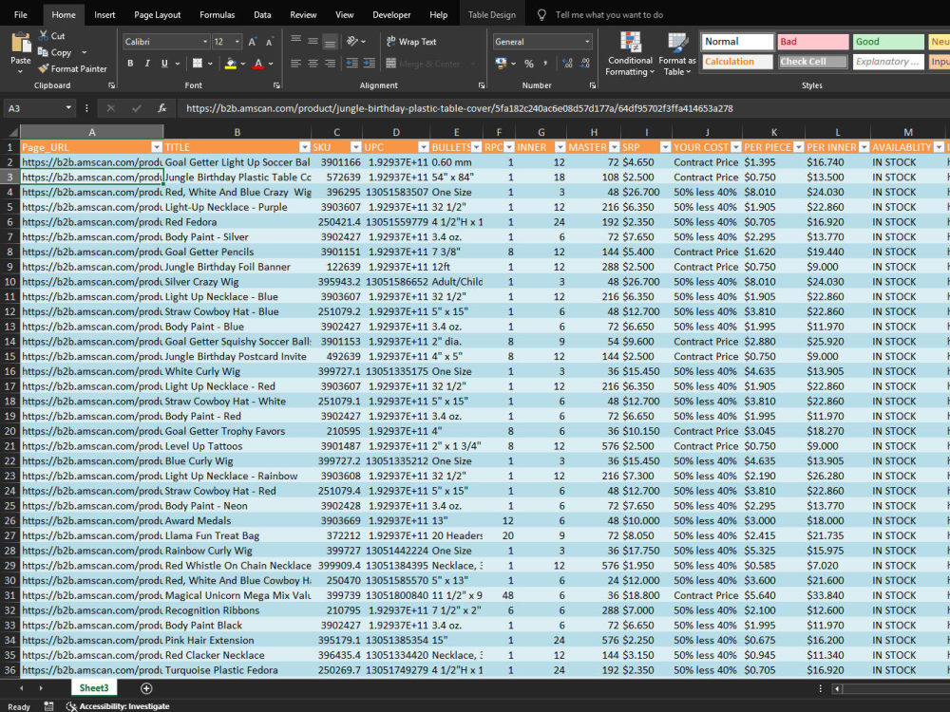Image resolution: width=950 pixels, height=712 pixels.
Task: Open Number group dialog launcher
Action: point(593,85)
